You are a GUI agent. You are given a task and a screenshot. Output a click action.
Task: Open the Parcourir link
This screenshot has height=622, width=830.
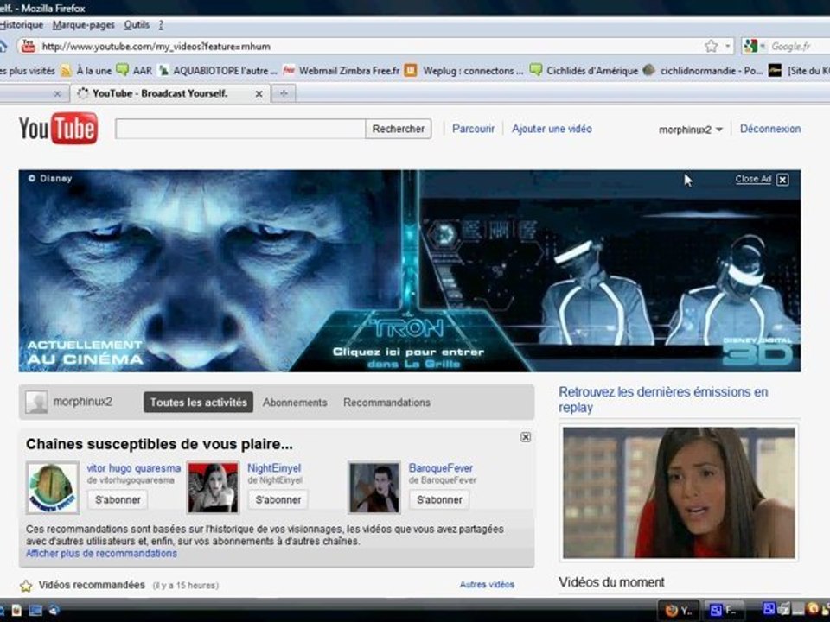(x=473, y=129)
